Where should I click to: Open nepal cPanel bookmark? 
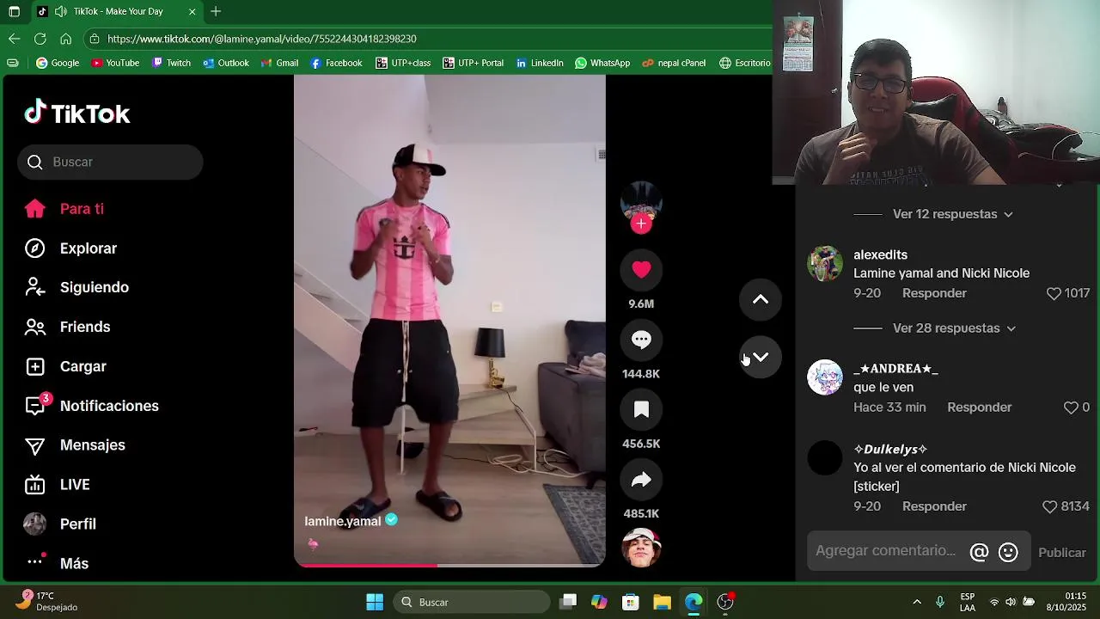click(x=674, y=63)
